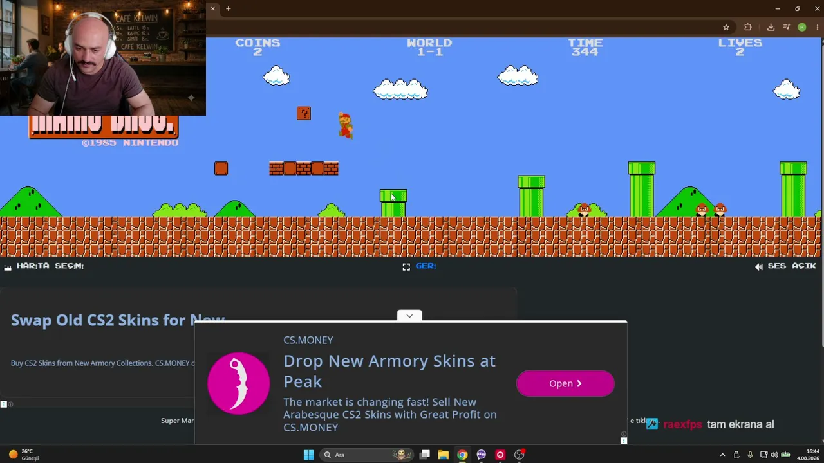Toggle the SES AÇIK sound setting
The image size is (824, 463).
785,266
